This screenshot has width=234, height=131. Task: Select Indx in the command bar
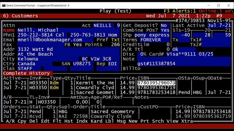tap(82, 121)
